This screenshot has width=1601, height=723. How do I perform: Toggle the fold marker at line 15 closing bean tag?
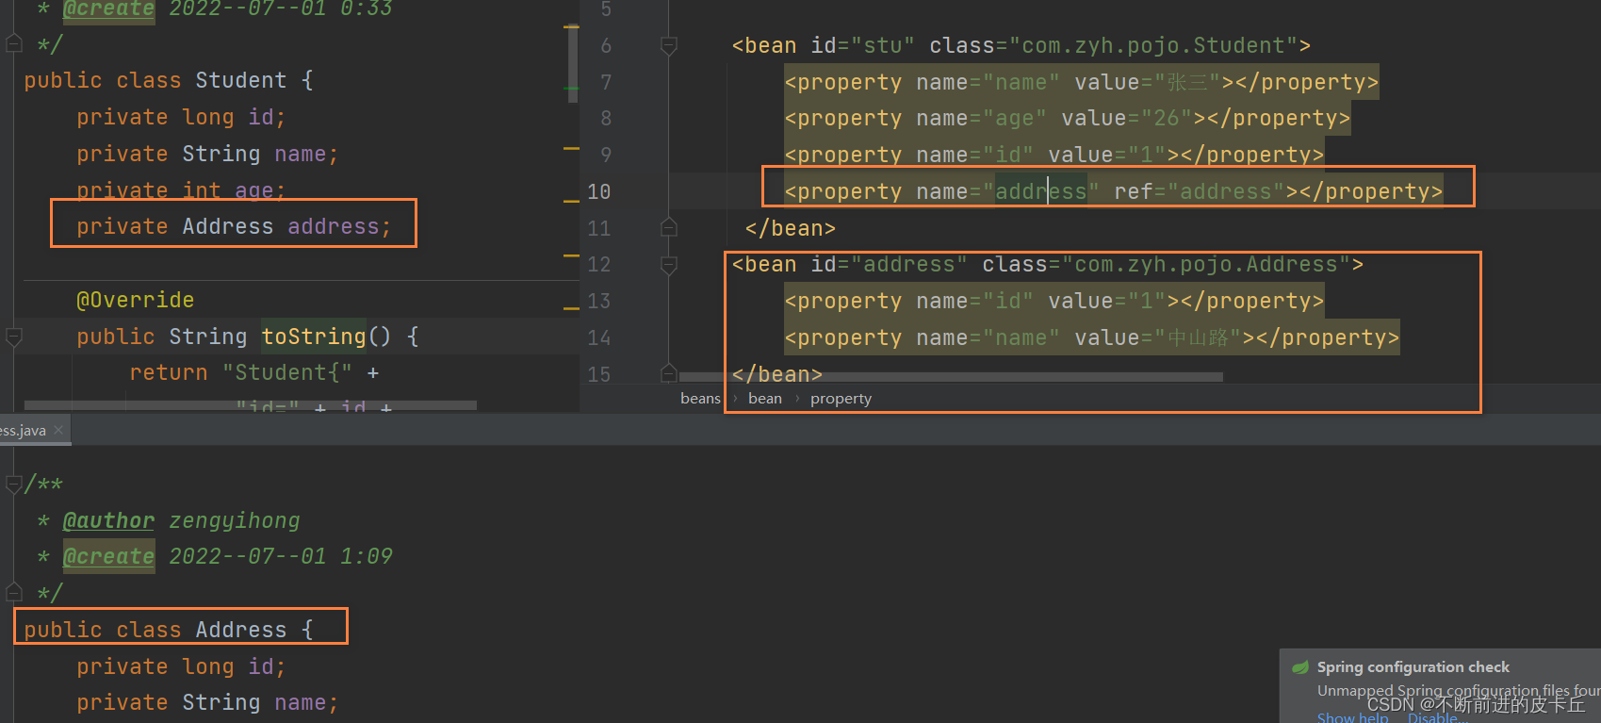[x=669, y=372]
